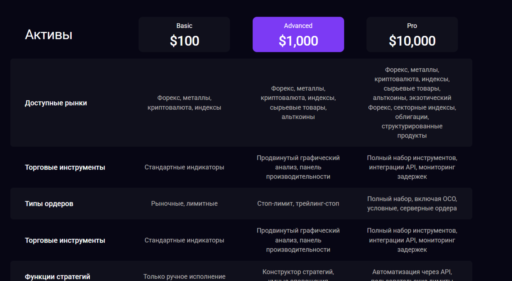Click the "Функции стратегий" row label

[58, 277]
